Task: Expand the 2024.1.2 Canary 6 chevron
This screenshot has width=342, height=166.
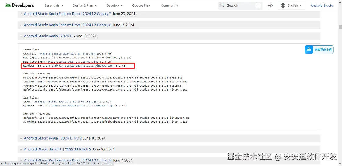Action: (x=21, y=25)
